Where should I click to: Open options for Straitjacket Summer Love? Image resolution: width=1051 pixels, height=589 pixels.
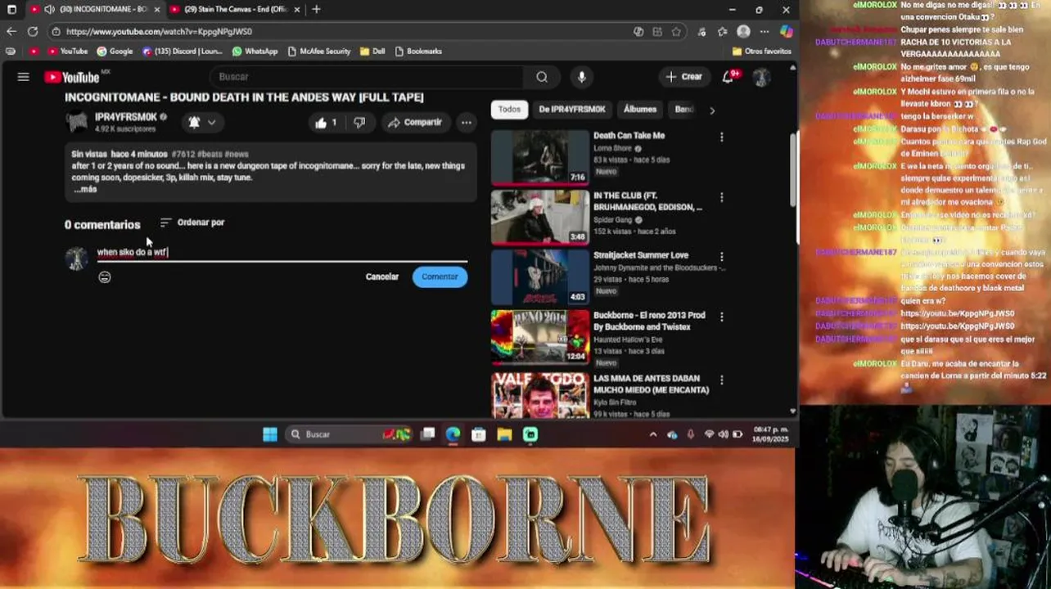coord(721,257)
